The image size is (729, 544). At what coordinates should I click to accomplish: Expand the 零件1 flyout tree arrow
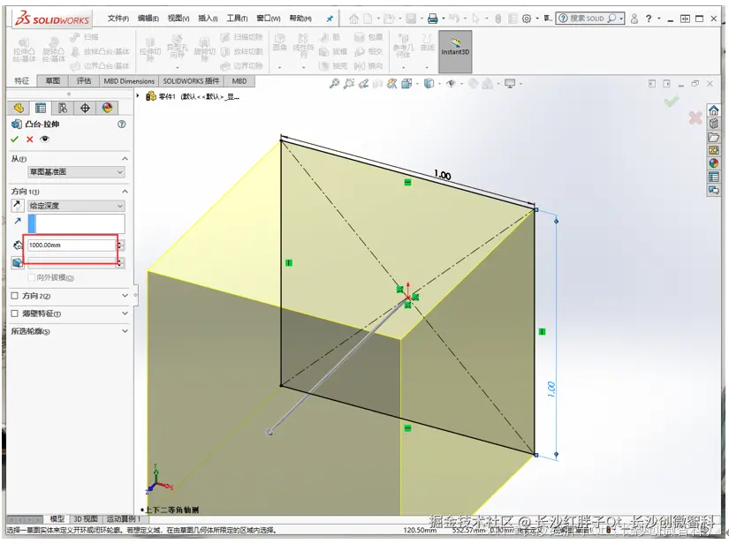[138, 95]
